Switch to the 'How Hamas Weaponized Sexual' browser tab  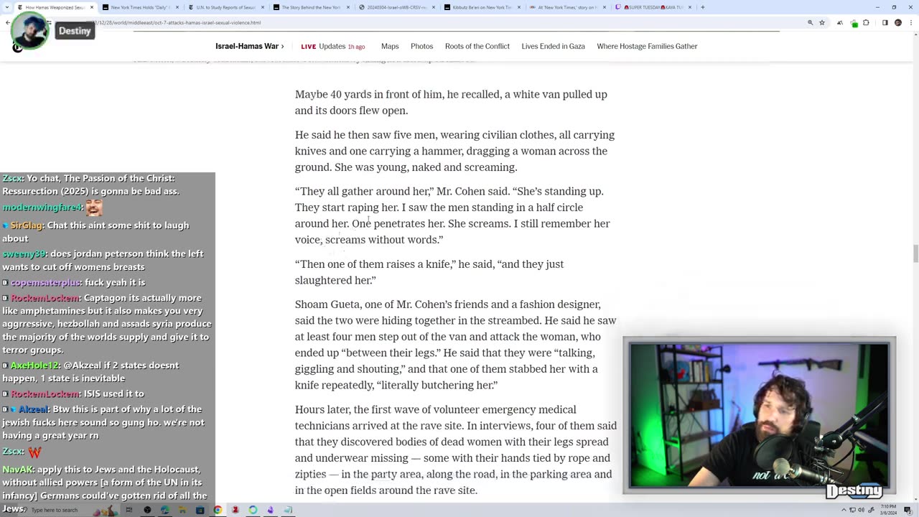(55, 7)
